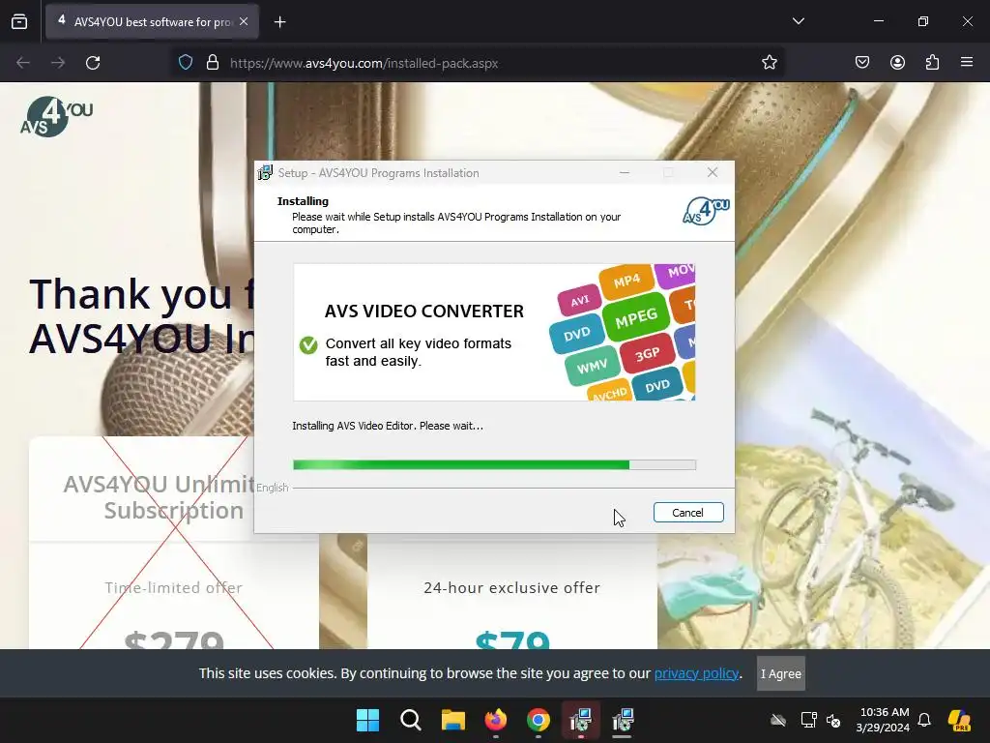Show site security padlock info
The width and height of the screenshot is (990, 743).
point(213,63)
